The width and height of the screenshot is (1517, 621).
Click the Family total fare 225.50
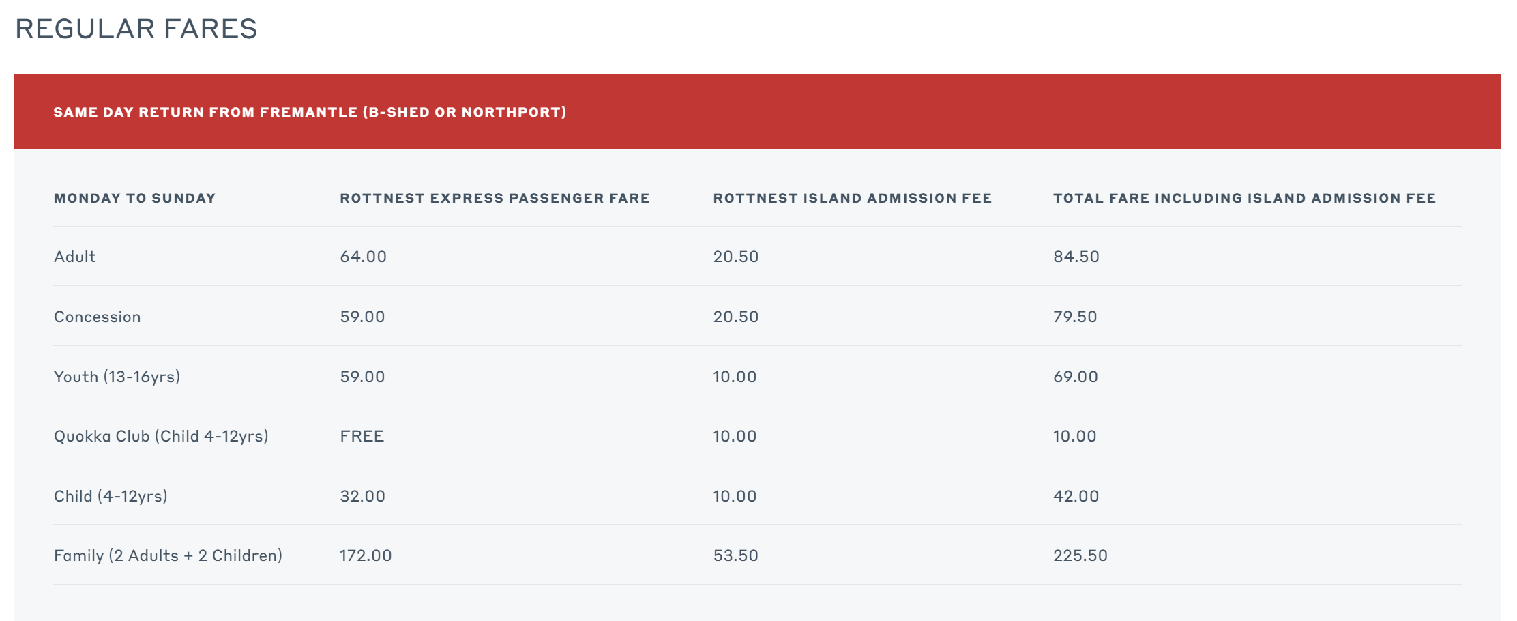click(1080, 555)
